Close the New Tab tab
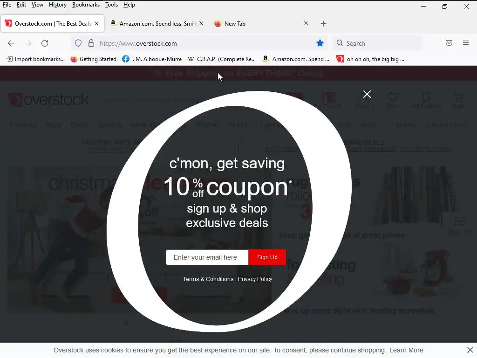477x358 pixels. click(306, 23)
